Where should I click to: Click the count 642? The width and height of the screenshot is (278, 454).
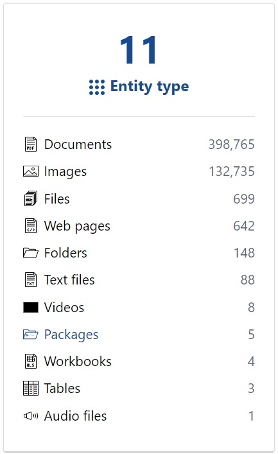244,226
